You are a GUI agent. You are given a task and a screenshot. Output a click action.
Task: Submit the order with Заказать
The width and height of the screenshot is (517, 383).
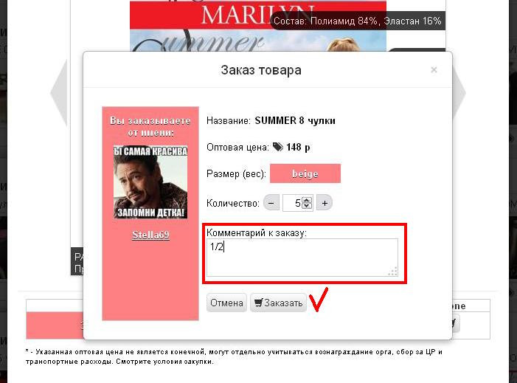278,303
